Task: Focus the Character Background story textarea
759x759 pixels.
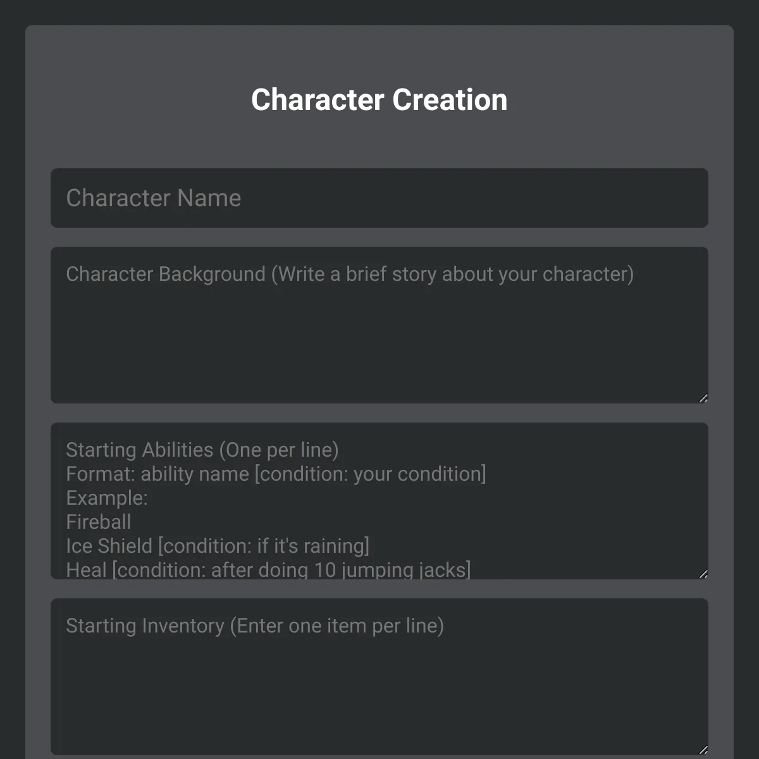Action: click(x=379, y=325)
